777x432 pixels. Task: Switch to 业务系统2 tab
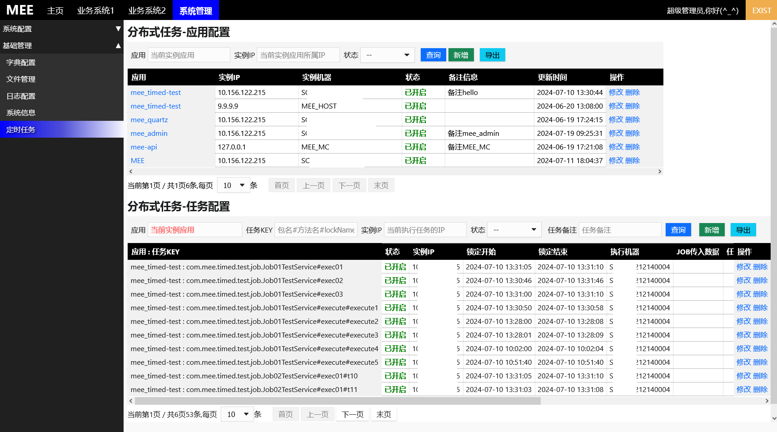(x=147, y=10)
